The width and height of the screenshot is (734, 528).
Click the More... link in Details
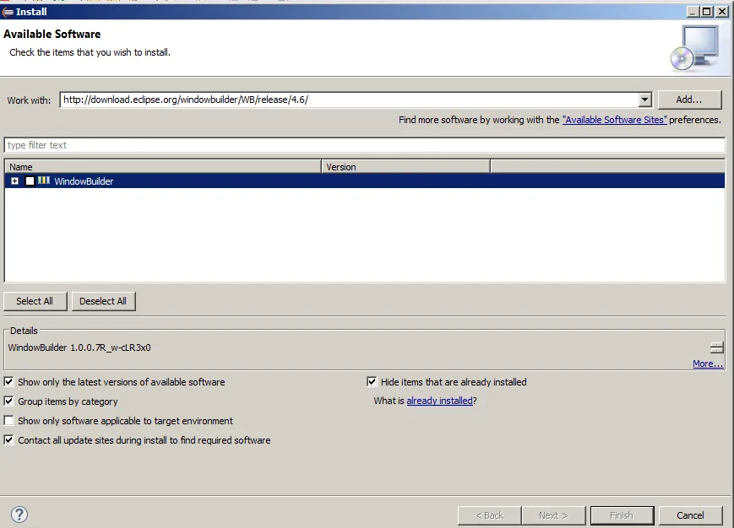click(708, 364)
